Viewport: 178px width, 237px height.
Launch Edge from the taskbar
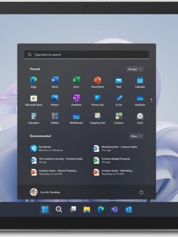tap(101, 209)
